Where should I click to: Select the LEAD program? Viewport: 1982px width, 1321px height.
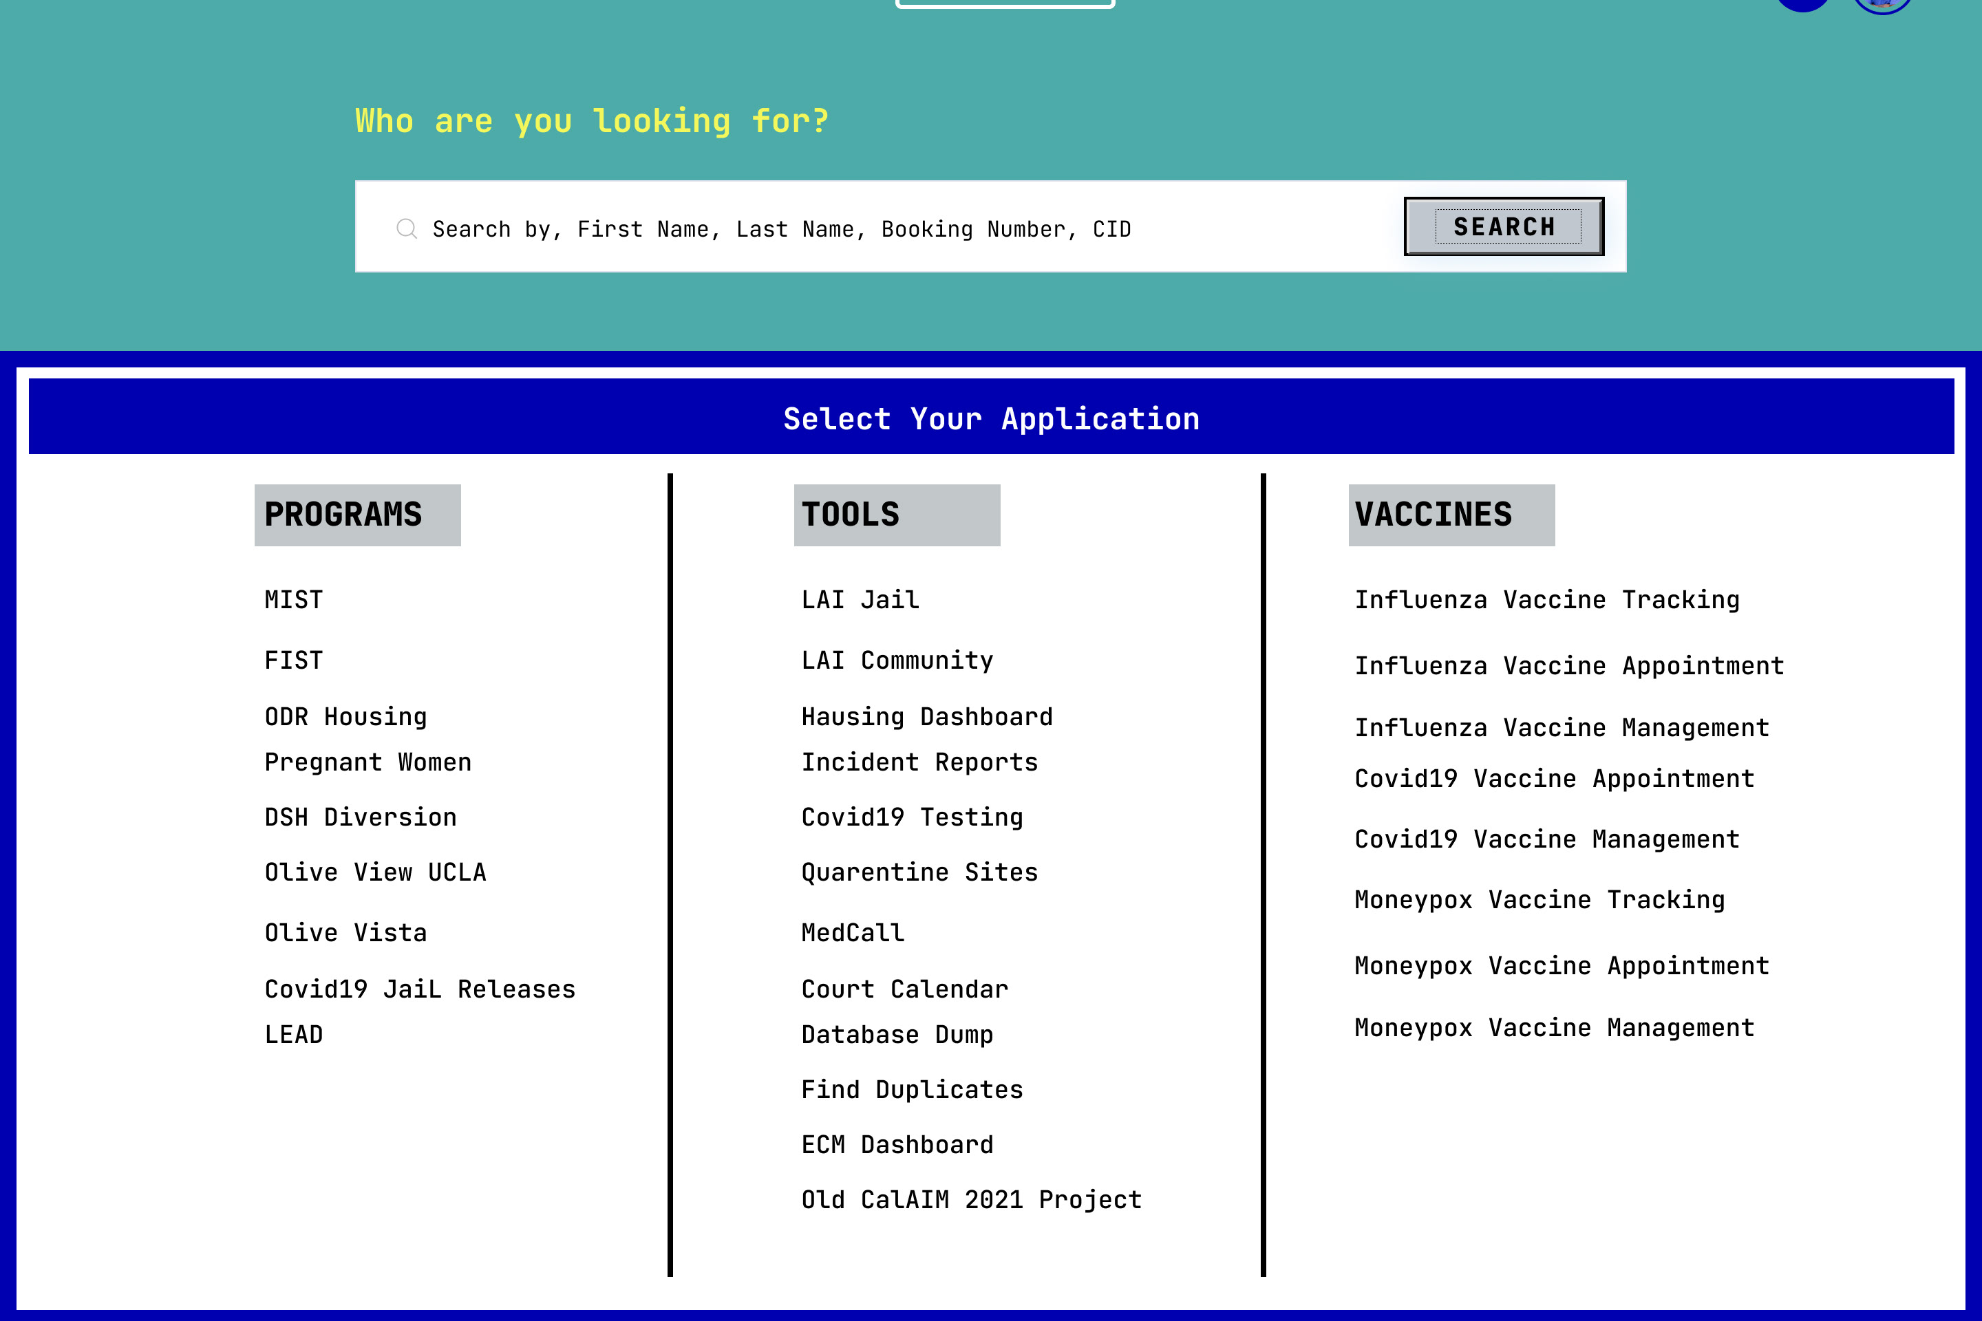point(293,1035)
